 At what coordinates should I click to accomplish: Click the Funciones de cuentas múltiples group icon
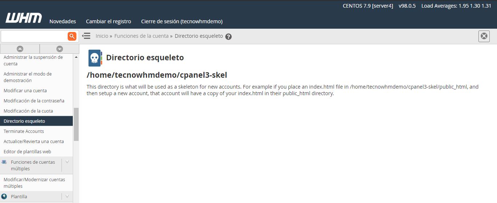4,162
